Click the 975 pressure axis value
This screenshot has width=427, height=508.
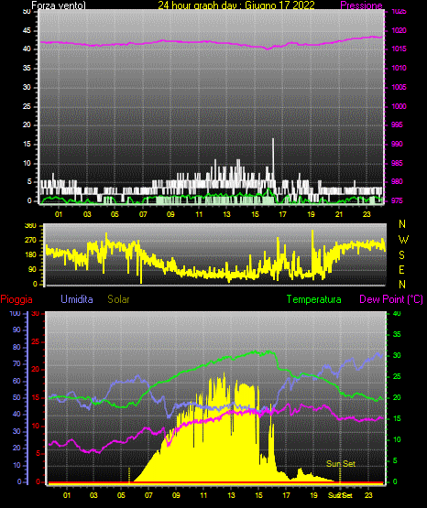[x=397, y=200]
